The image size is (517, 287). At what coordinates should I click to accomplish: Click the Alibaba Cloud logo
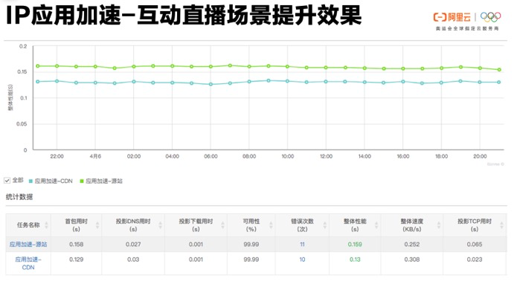click(x=452, y=17)
